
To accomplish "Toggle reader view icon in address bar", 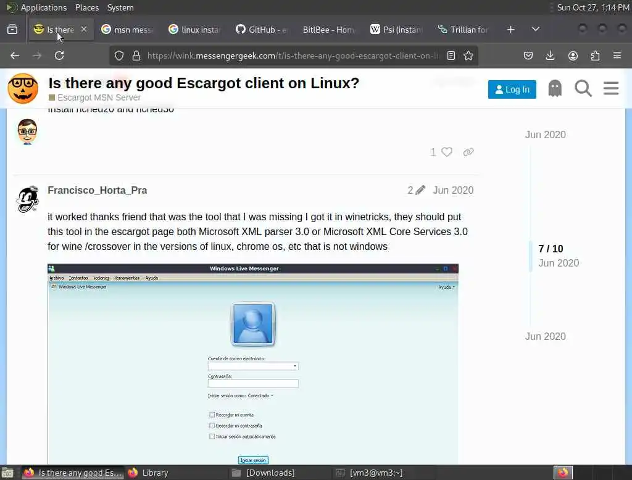I will (x=451, y=56).
